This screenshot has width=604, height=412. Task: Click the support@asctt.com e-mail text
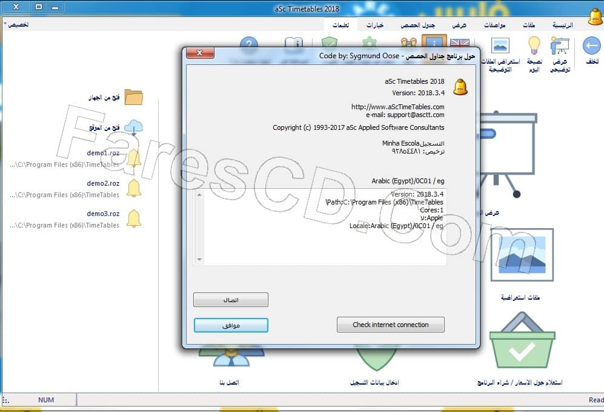click(x=416, y=115)
